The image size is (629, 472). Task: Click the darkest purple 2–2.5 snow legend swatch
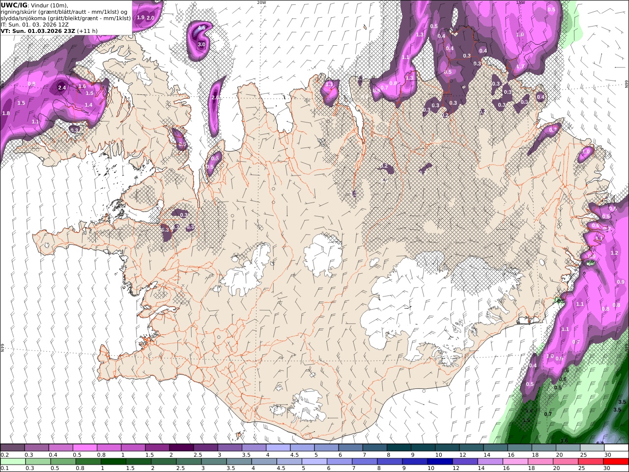tap(181, 448)
